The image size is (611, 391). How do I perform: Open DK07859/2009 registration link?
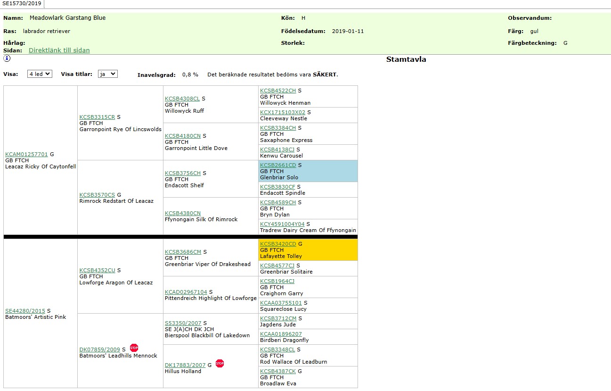99,349
